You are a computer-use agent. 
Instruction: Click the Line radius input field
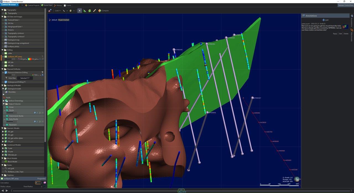tap(38, 183)
